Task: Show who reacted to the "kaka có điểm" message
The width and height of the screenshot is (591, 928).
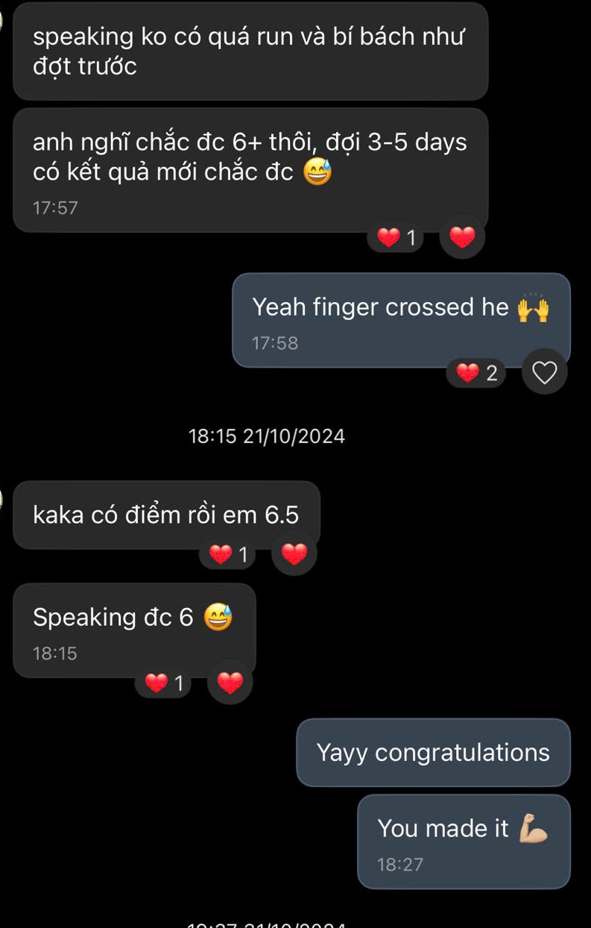Action: [x=228, y=554]
